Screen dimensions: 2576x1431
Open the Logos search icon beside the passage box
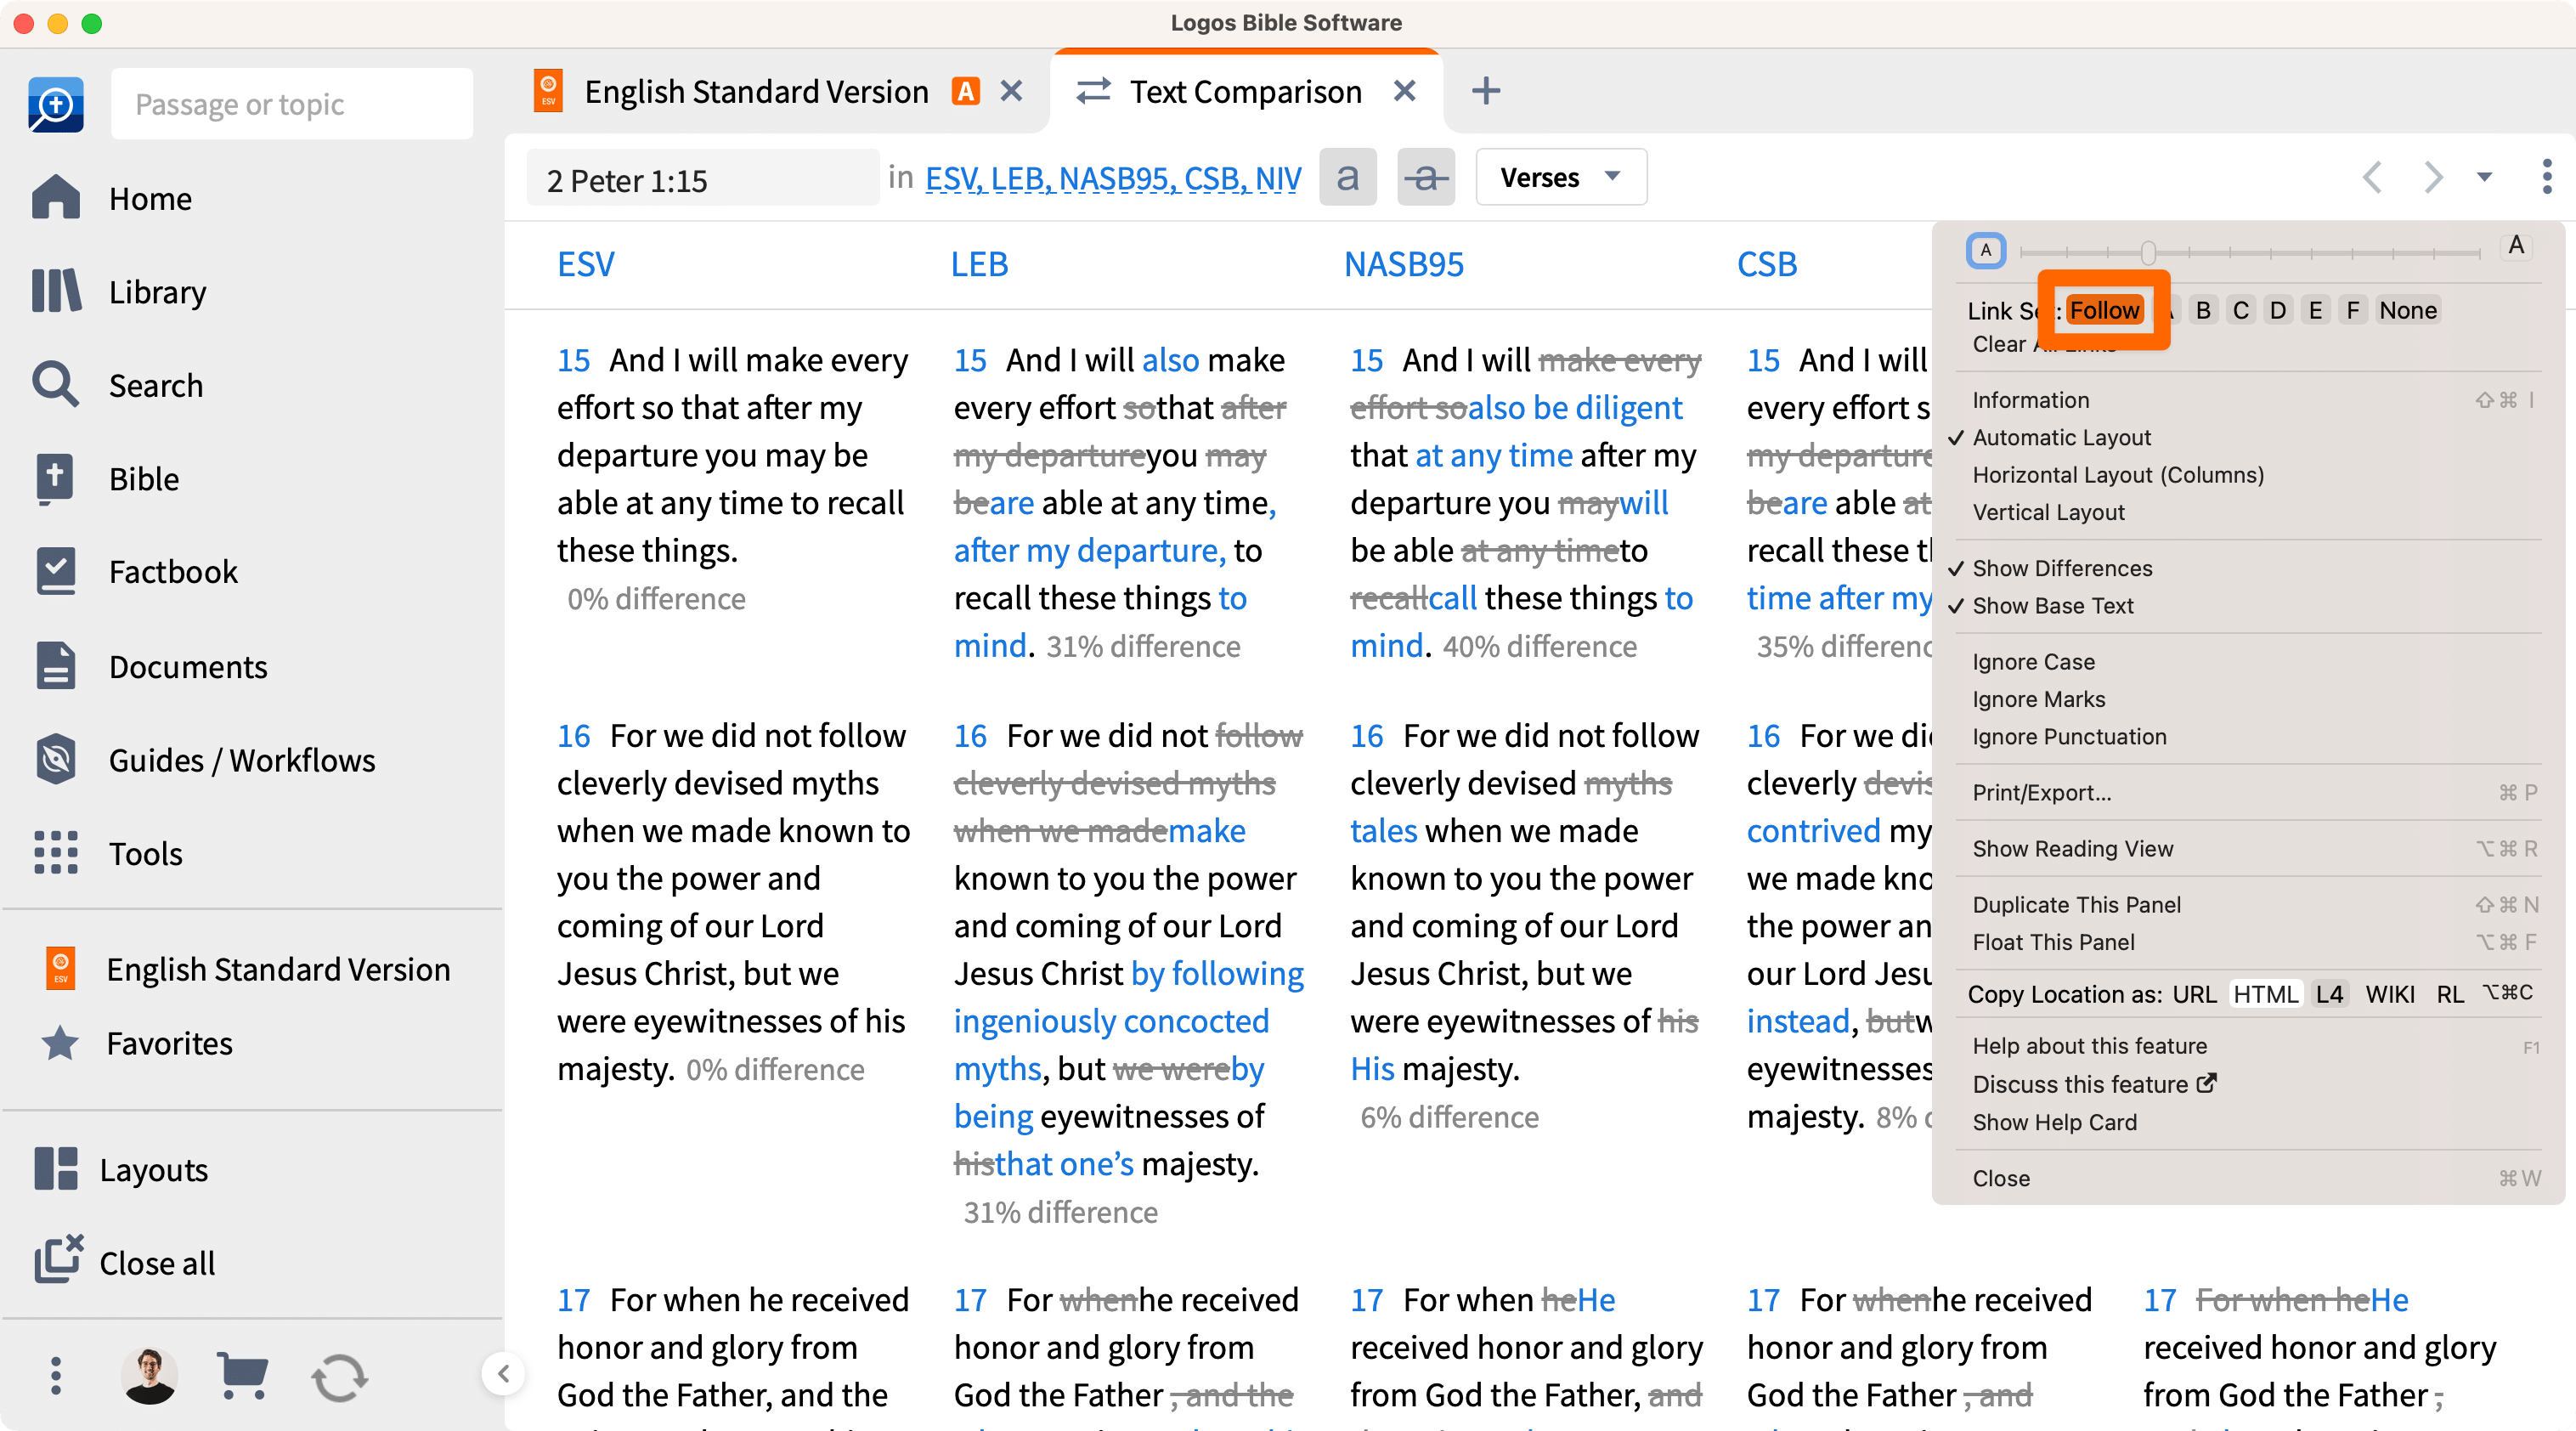click(56, 104)
